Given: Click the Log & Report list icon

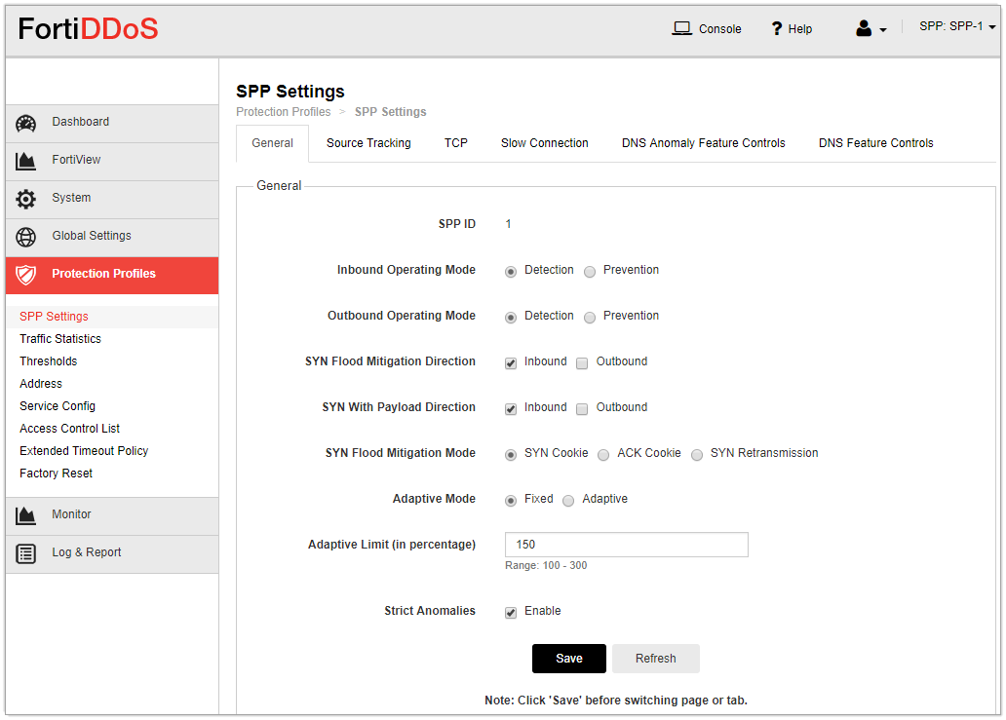Looking at the screenshot, I should tap(25, 553).
